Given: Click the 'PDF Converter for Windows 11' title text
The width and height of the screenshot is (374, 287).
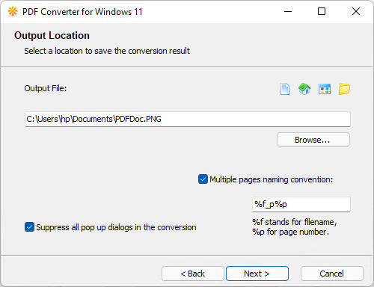Looking at the screenshot, I should [x=82, y=12].
